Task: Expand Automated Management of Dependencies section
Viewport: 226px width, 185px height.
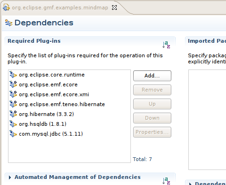Action: pos(10,177)
